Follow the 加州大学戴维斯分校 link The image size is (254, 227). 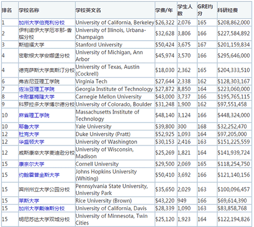pyautogui.click(x=42, y=208)
